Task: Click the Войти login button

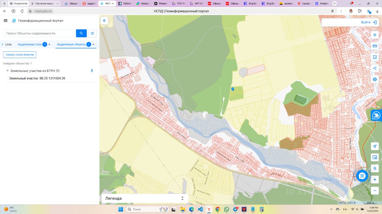Action: 369,22
